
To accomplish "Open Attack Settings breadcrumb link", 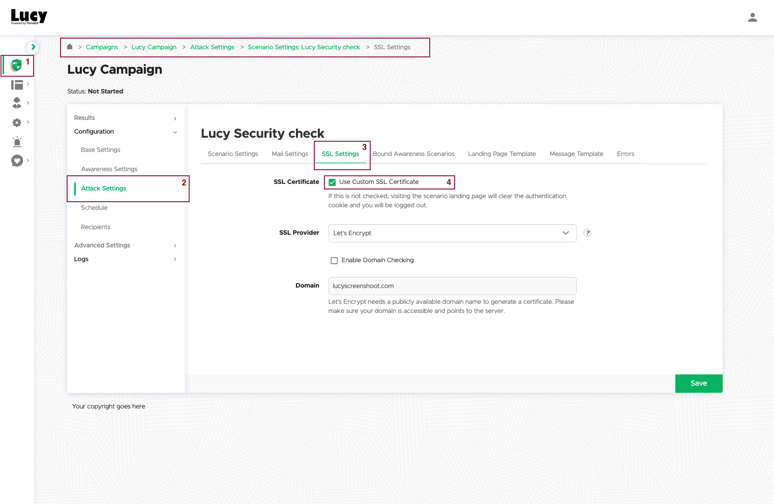I will (x=212, y=47).
